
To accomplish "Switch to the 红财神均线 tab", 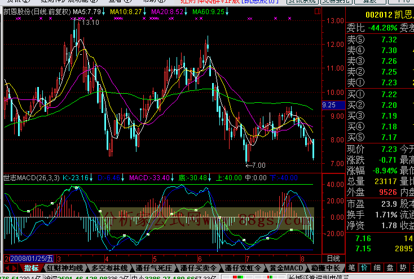I will point(65,268).
